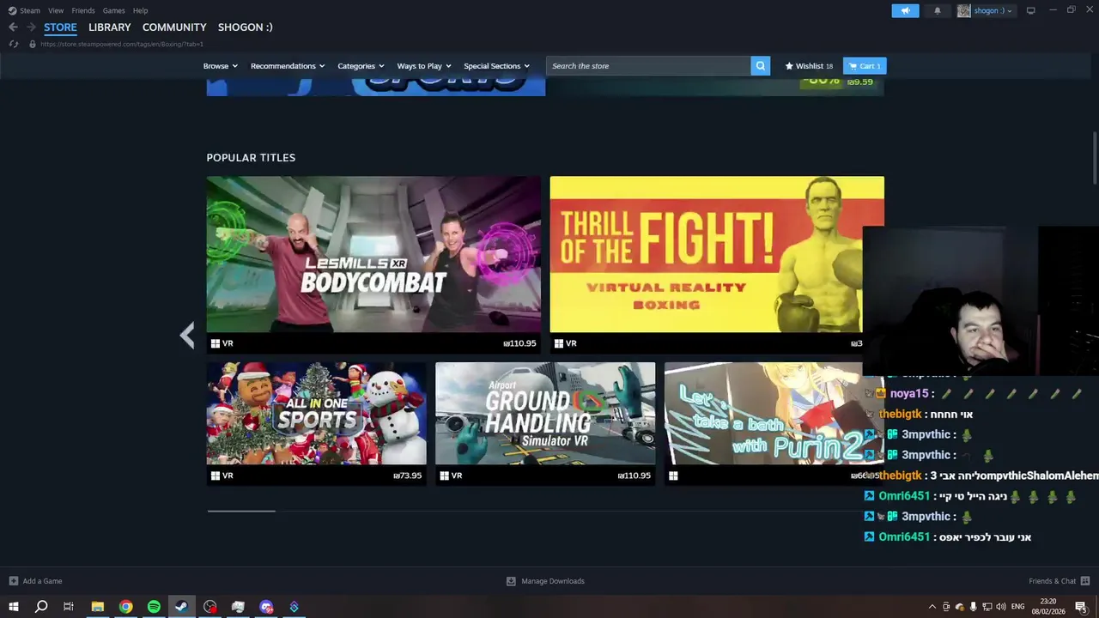Screen dimensions: 1099x618
Task: Show hidden system tray icons
Action: pyautogui.click(x=932, y=607)
